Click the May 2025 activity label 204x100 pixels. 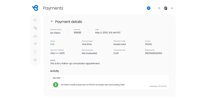coord(57,78)
